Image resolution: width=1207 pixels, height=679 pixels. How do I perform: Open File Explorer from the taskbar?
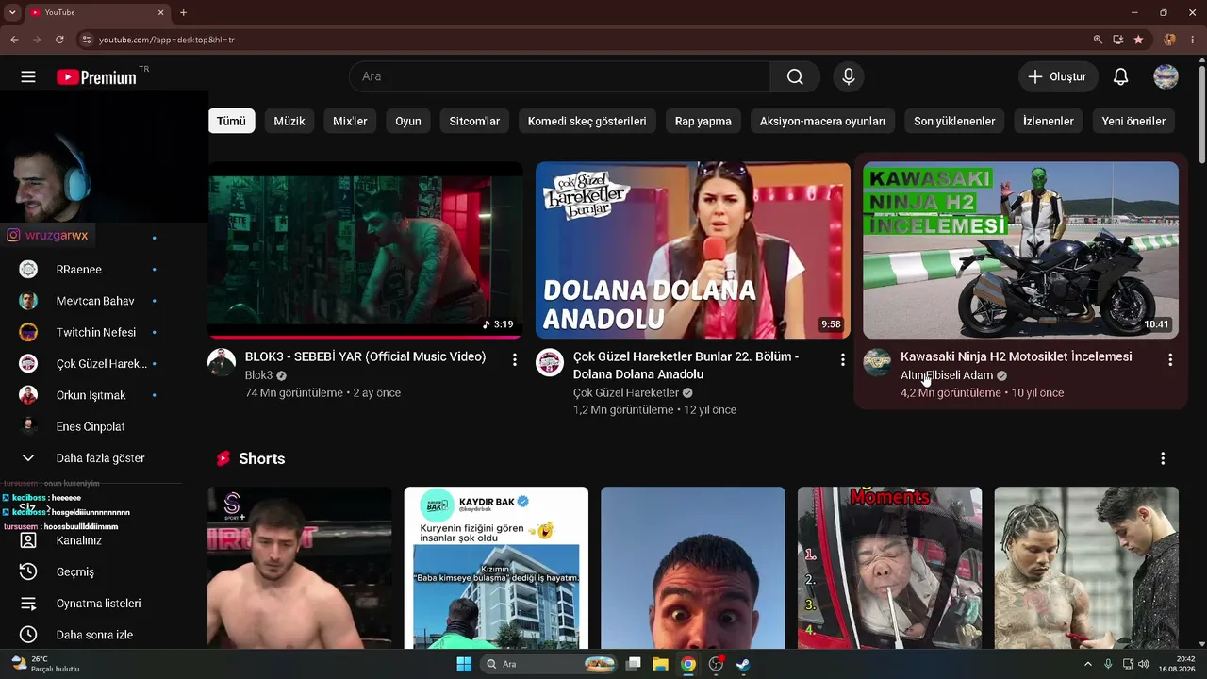click(x=660, y=664)
